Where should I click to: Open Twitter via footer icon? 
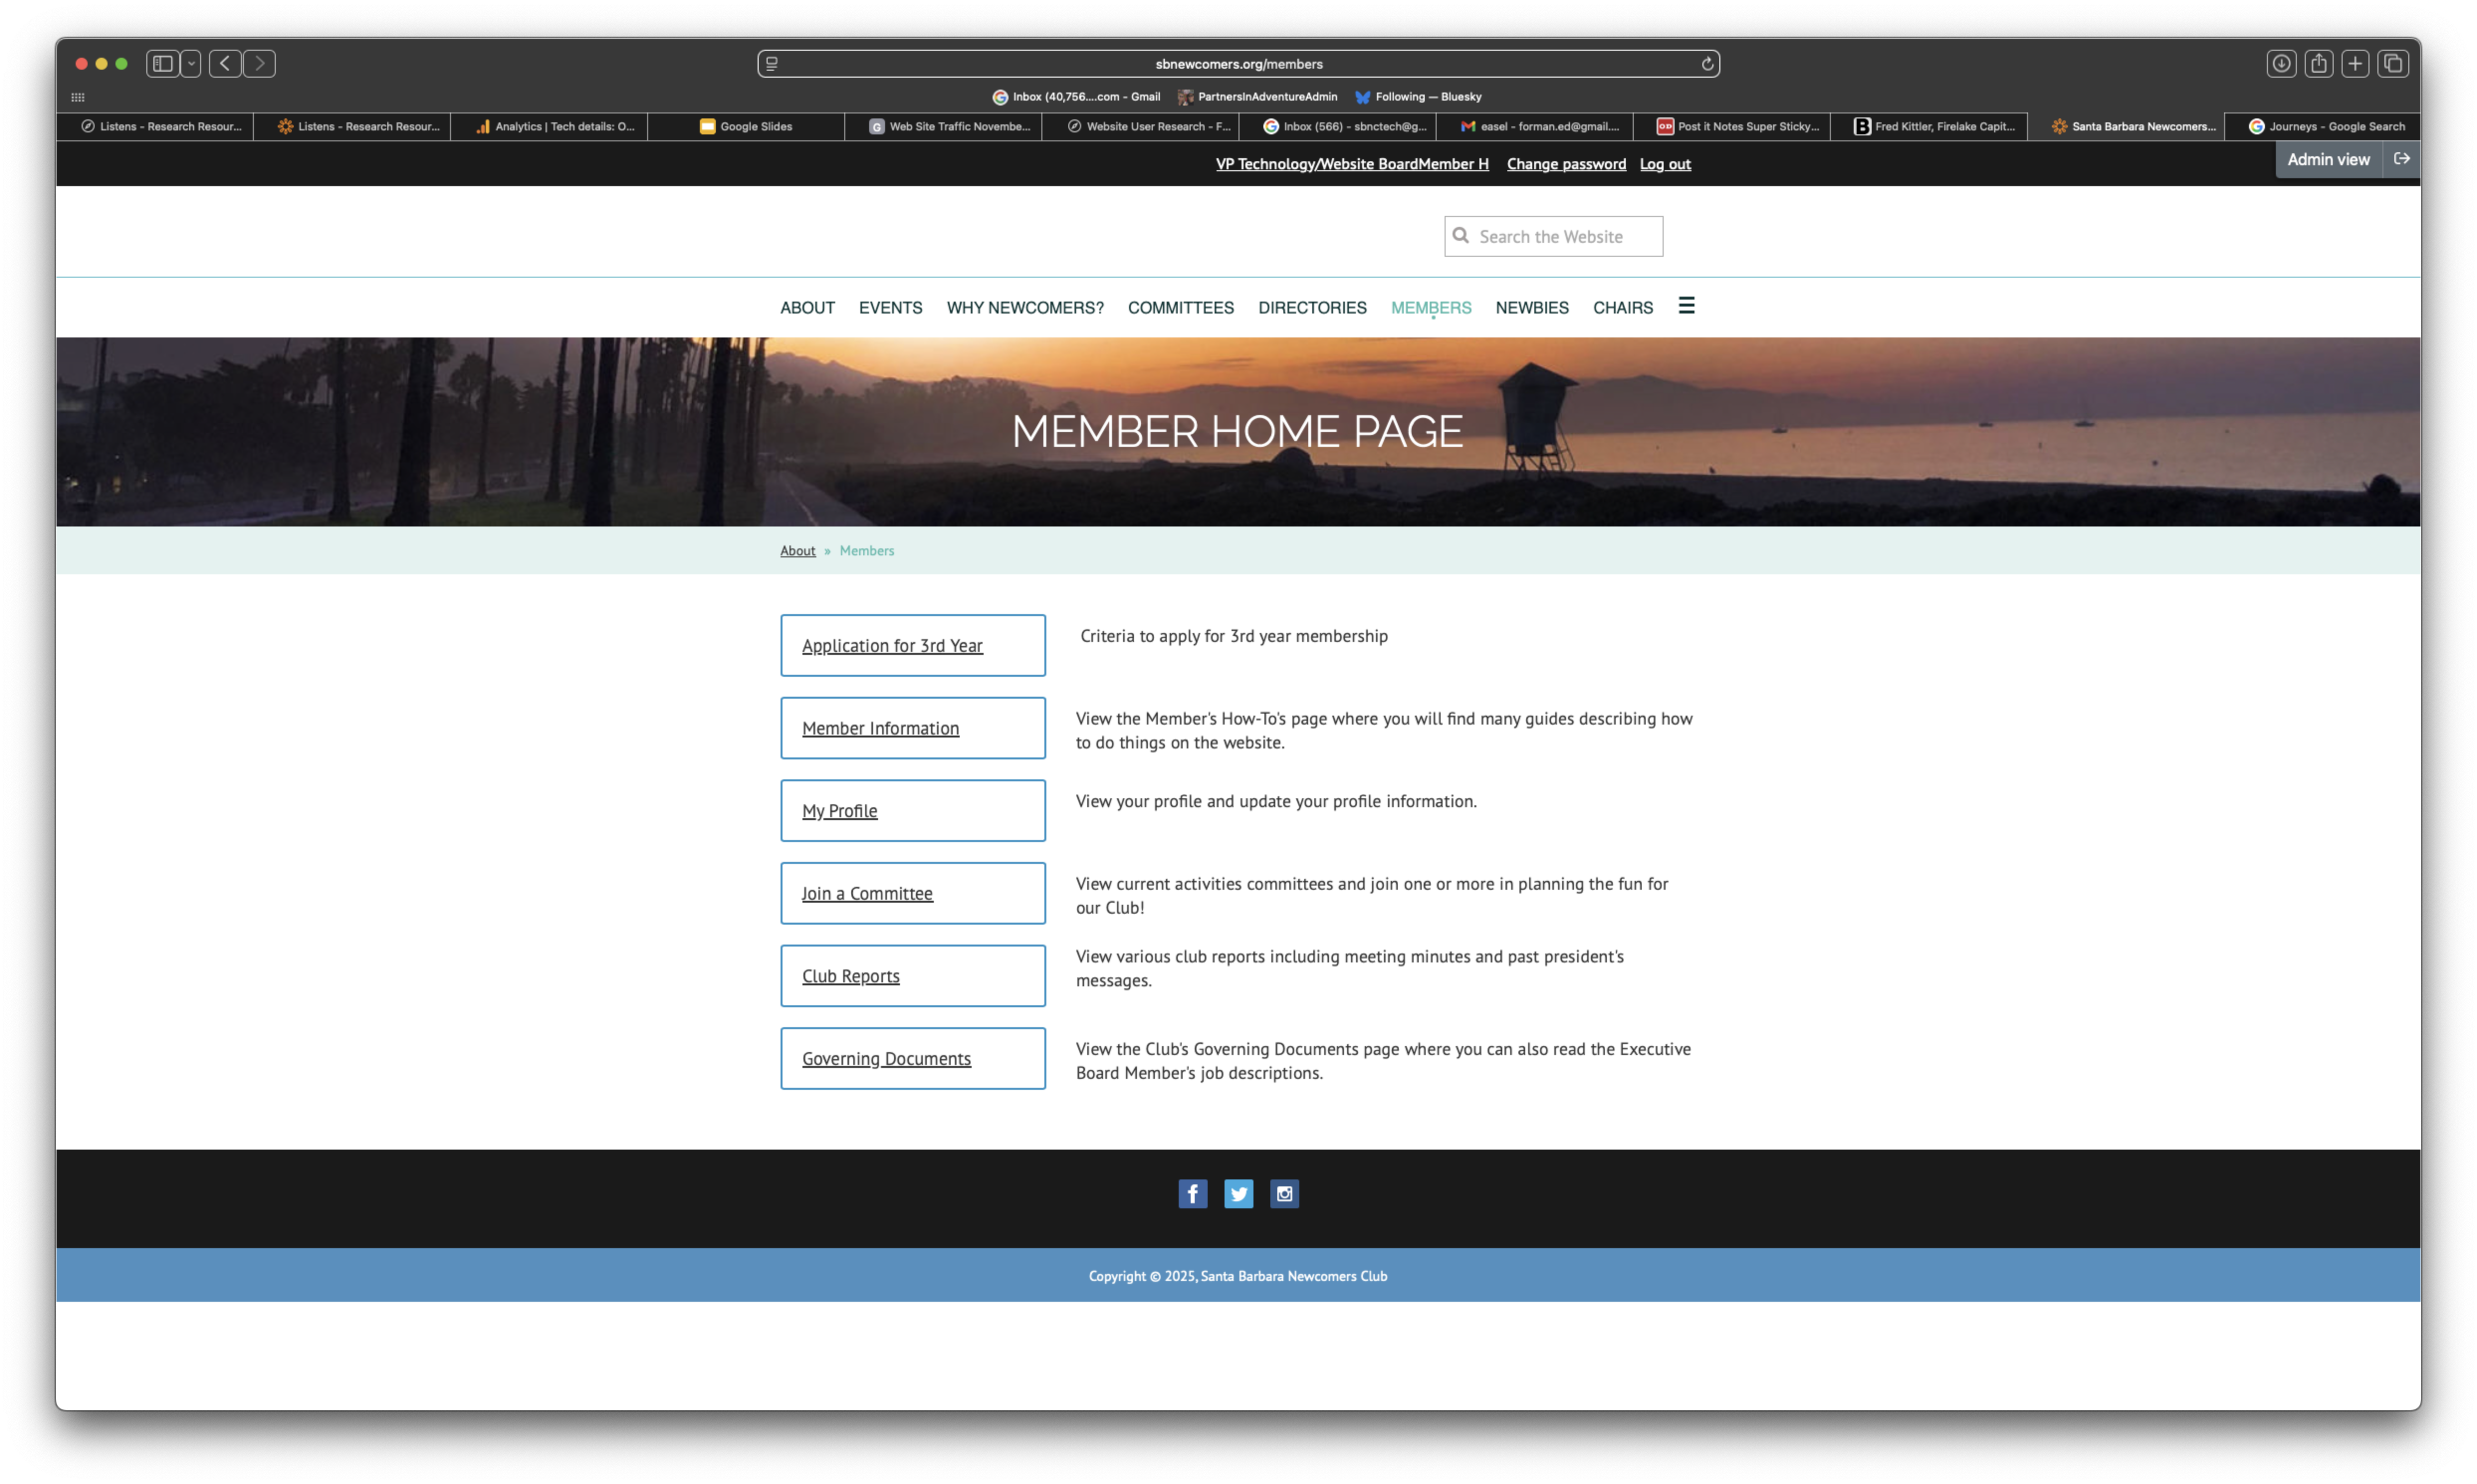coord(1238,1193)
